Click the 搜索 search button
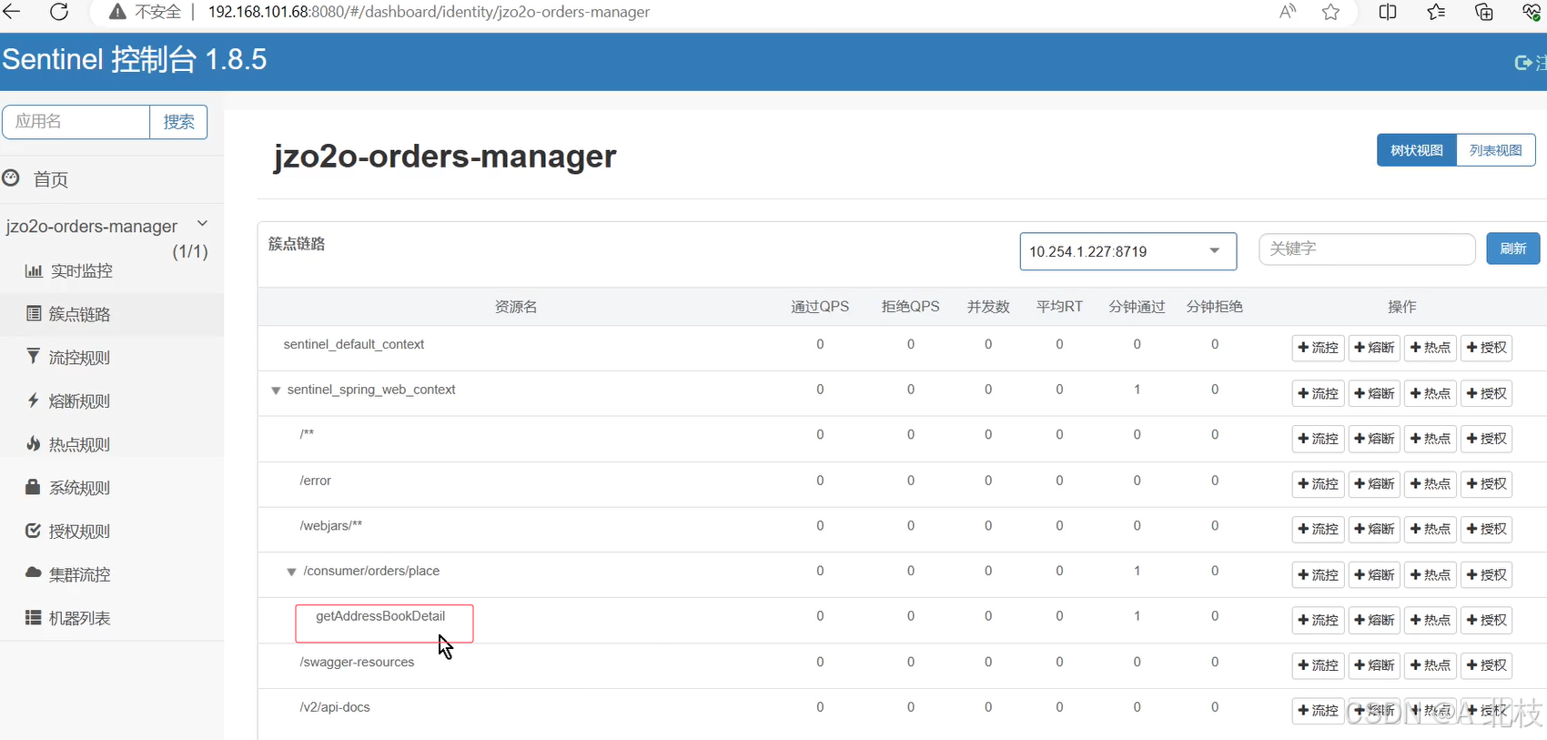 (178, 122)
